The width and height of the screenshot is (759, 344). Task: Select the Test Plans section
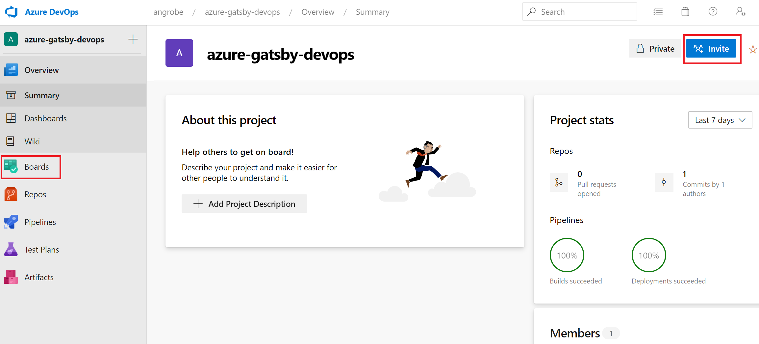point(41,249)
